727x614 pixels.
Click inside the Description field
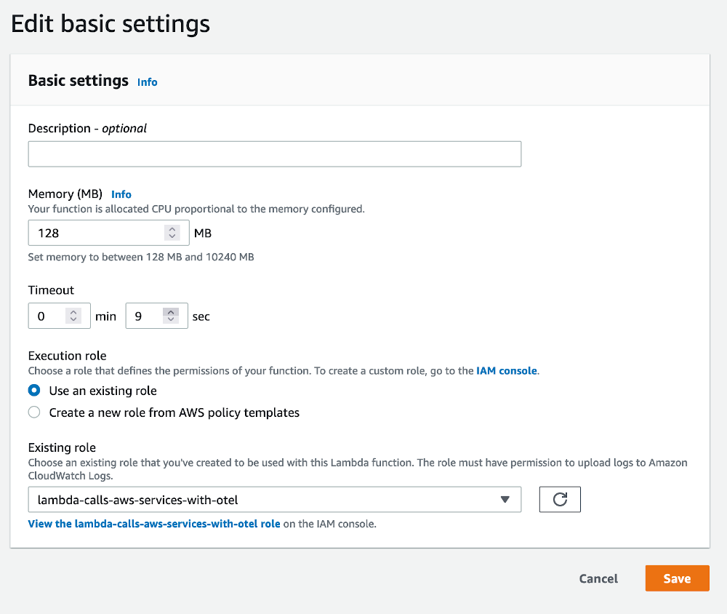[274, 153]
